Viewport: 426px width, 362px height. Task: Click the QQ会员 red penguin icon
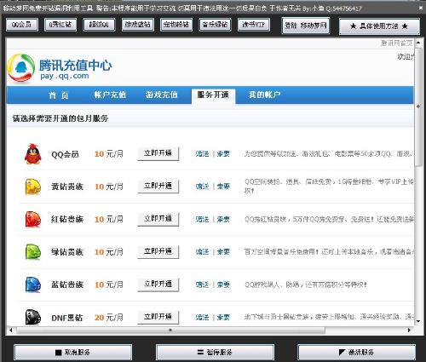[x=33, y=154]
